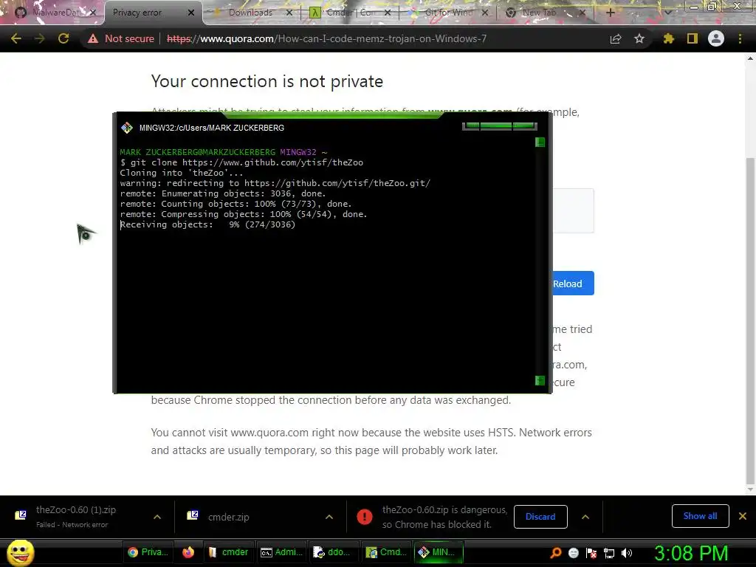Close the downloads bar
Screen dimensions: 756x567
coord(743,516)
